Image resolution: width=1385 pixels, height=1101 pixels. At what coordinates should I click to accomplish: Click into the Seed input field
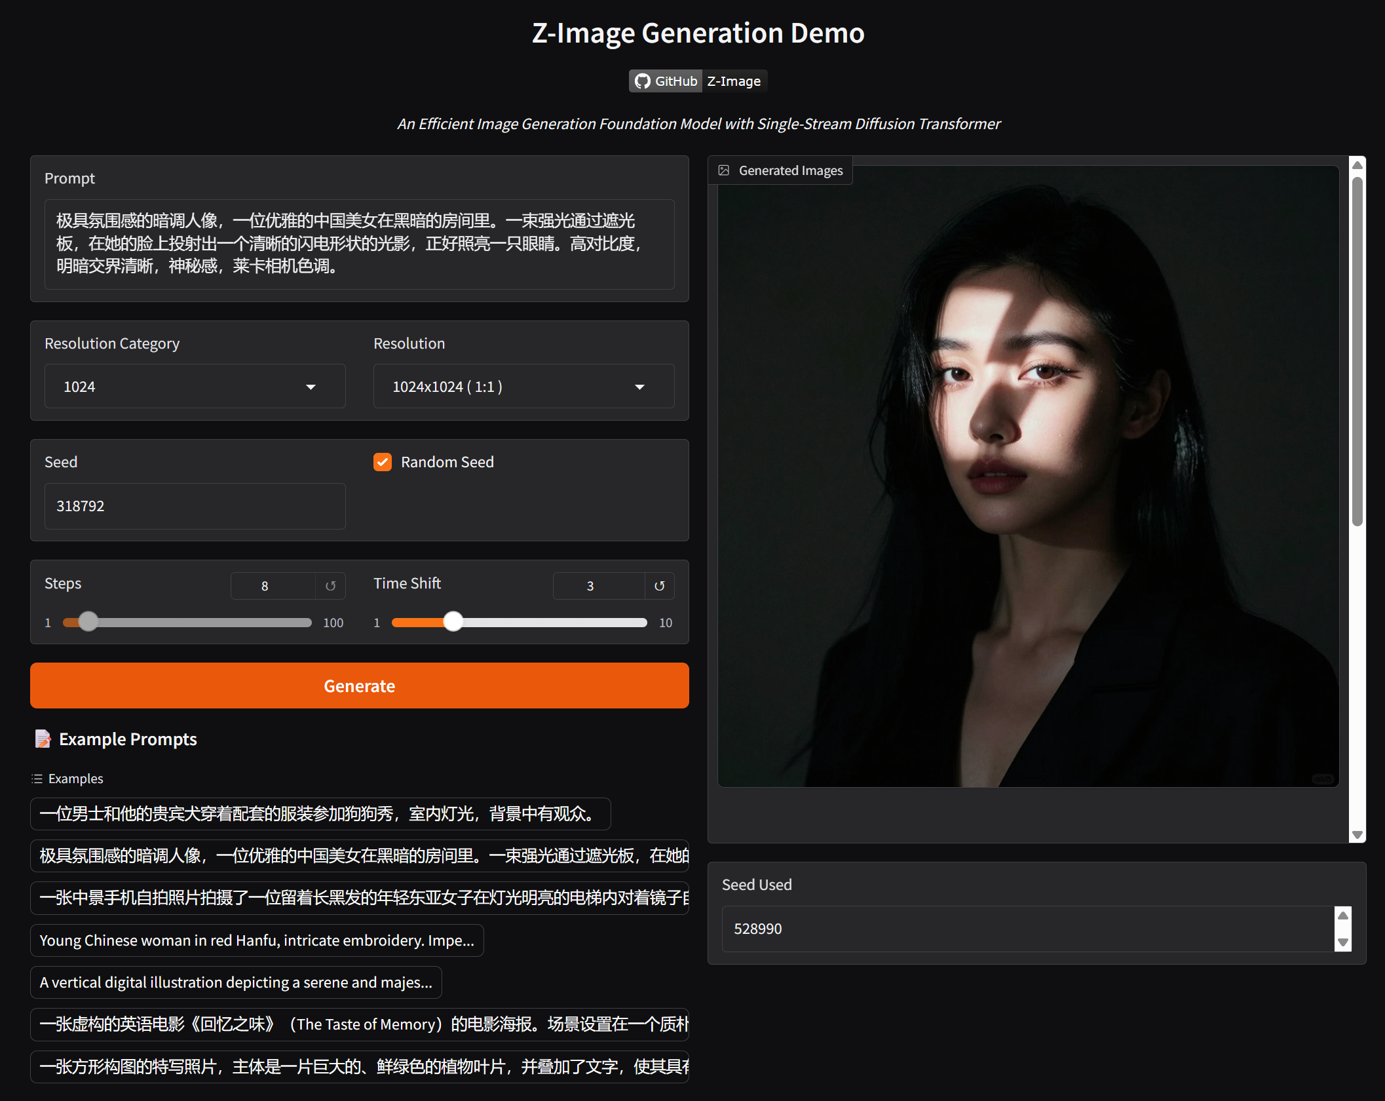click(195, 506)
